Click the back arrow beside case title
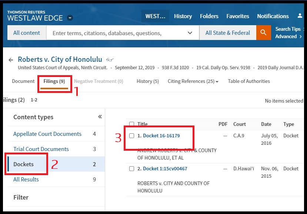This screenshot has width=307, height=214. point(11,60)
